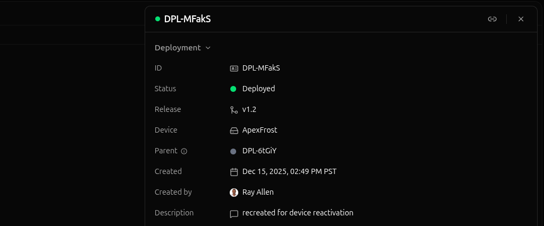Click the Deployment section heading
This screenshot has height=226, width=544.
tap(178, 48)
